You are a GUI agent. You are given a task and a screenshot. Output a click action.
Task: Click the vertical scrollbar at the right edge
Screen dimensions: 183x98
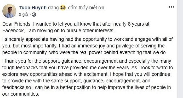tap(180, 49)
